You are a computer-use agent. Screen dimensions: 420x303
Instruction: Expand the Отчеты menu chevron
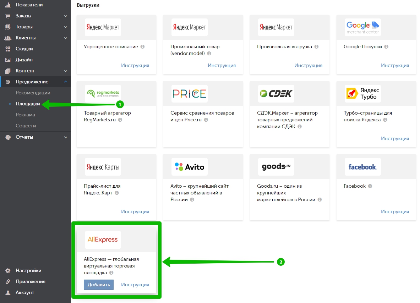point(66,137)
